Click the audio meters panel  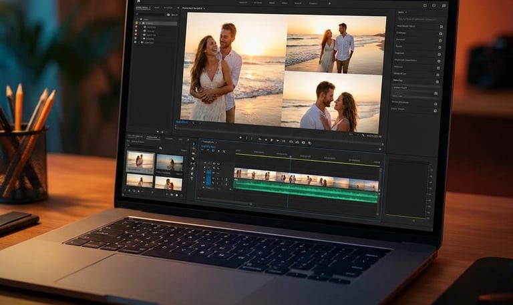[409, 189]
